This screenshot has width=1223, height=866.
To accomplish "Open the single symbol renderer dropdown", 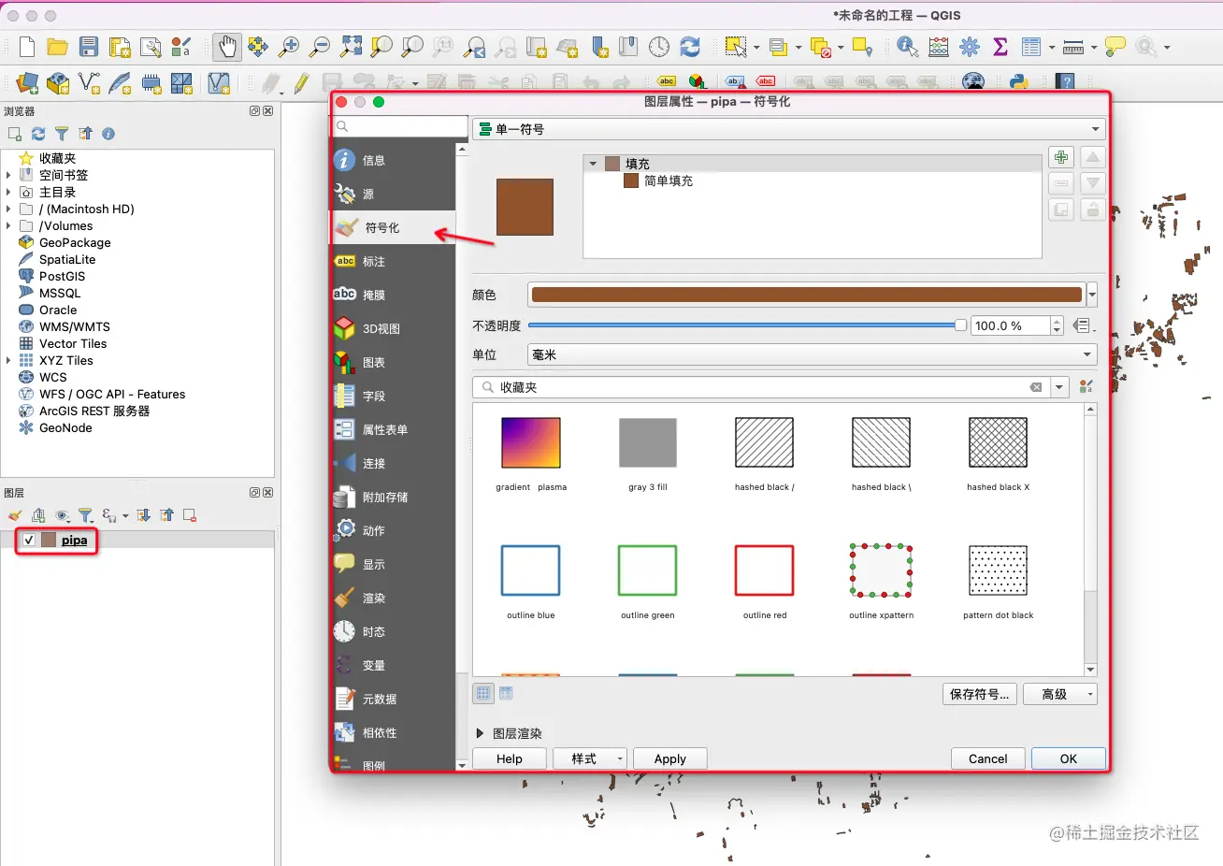I will click(789, 129).
